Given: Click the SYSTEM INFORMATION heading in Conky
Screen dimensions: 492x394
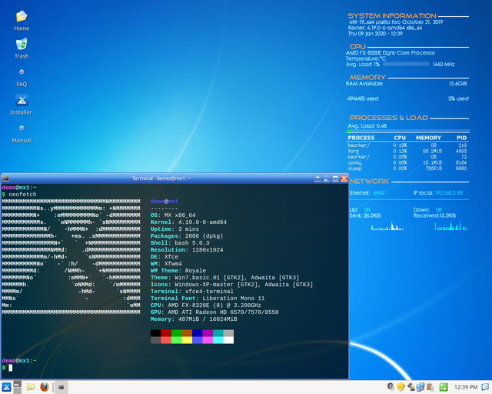Looking at the screenshot, I should [392, 15].
